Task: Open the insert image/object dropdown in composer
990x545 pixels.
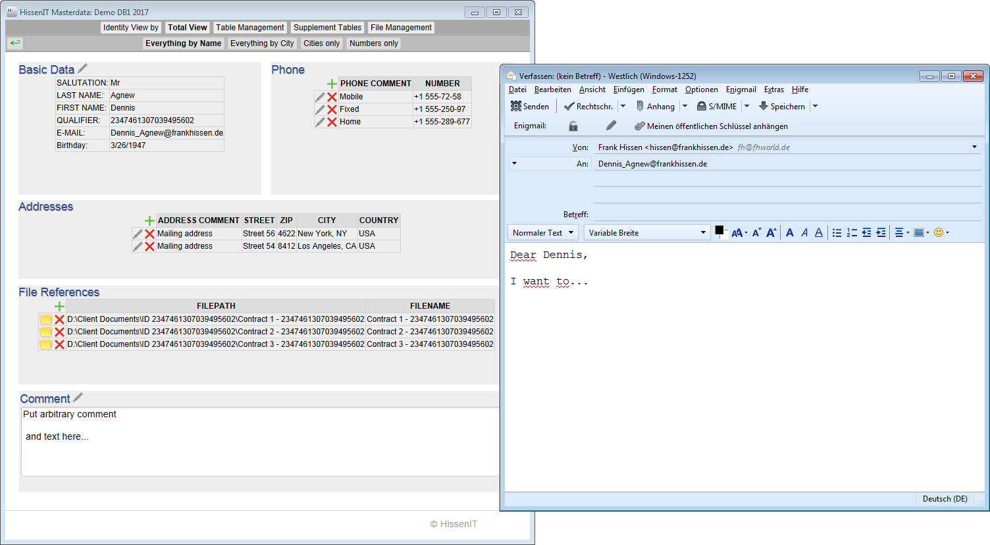Action: (922, 232)
